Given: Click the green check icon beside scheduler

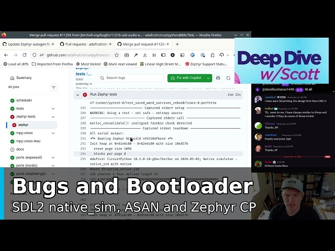Looking at the screenshot, I should tap(12, 100).
